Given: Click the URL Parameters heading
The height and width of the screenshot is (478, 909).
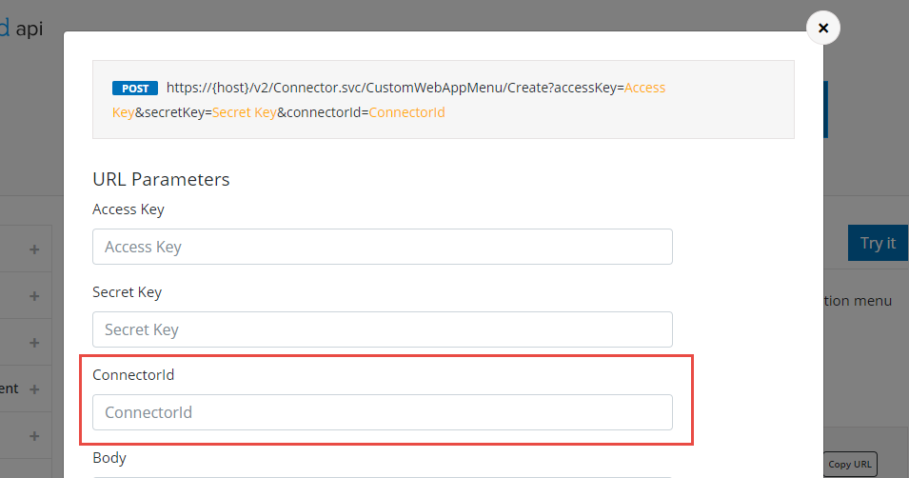Looking at the screenshot, I should pyautogui.click(x=161, y=179).
